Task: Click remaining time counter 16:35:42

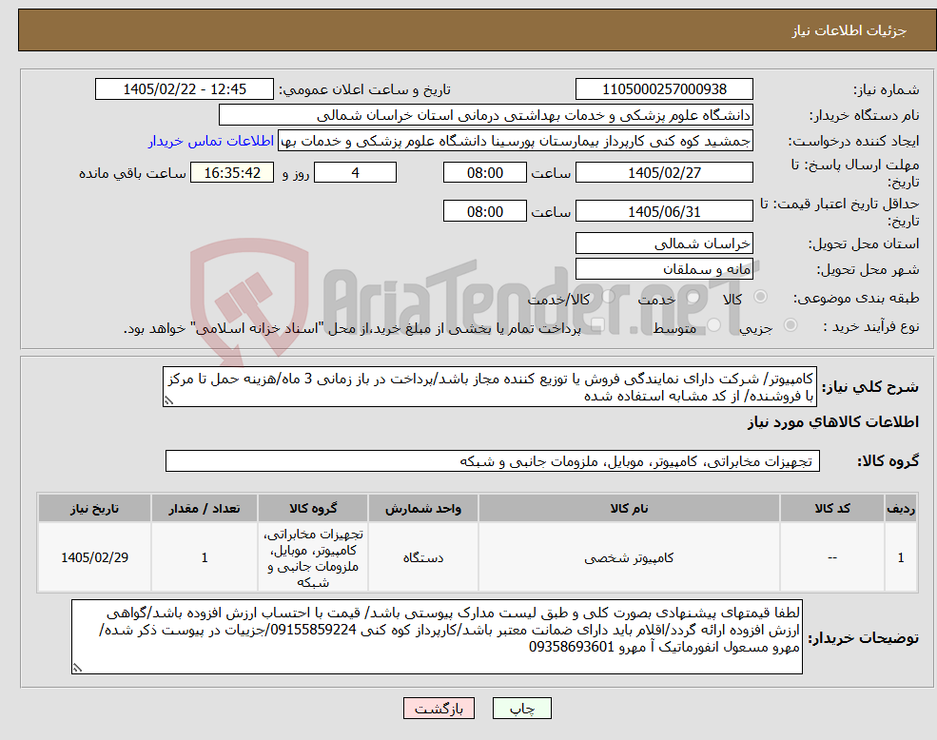Action: point(232,173)
